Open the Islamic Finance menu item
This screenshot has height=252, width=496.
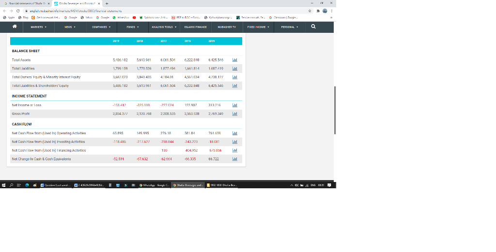tap(195, 27)
